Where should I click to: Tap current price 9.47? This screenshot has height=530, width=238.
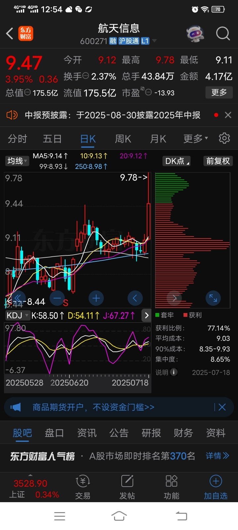click(24, 63)
